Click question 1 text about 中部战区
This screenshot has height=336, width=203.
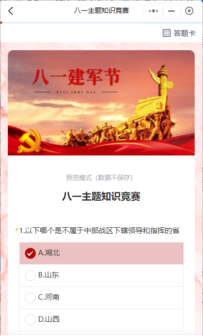pos(99,231)
